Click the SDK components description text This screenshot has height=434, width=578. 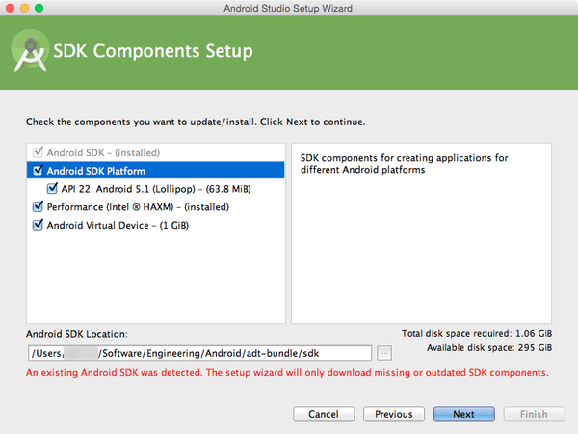(404, 164)
